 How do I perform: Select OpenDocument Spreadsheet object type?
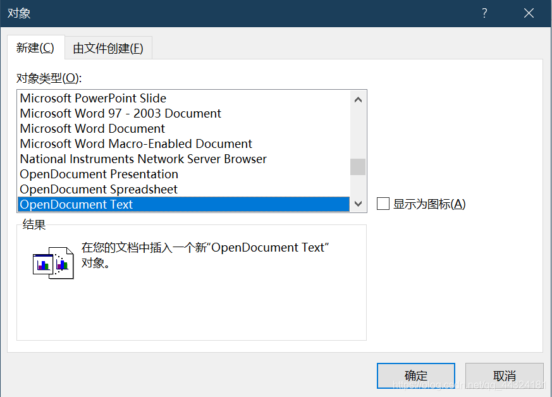(x=183, y=189)
